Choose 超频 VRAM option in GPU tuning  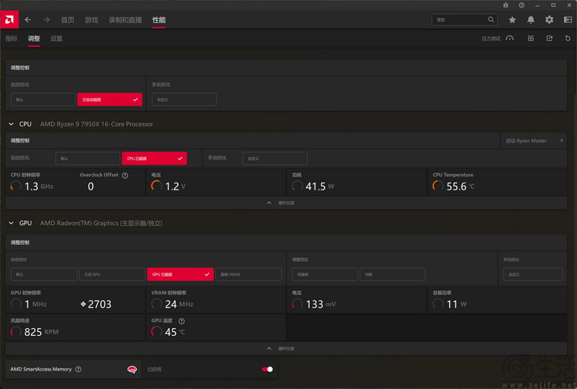click(248, 274)
